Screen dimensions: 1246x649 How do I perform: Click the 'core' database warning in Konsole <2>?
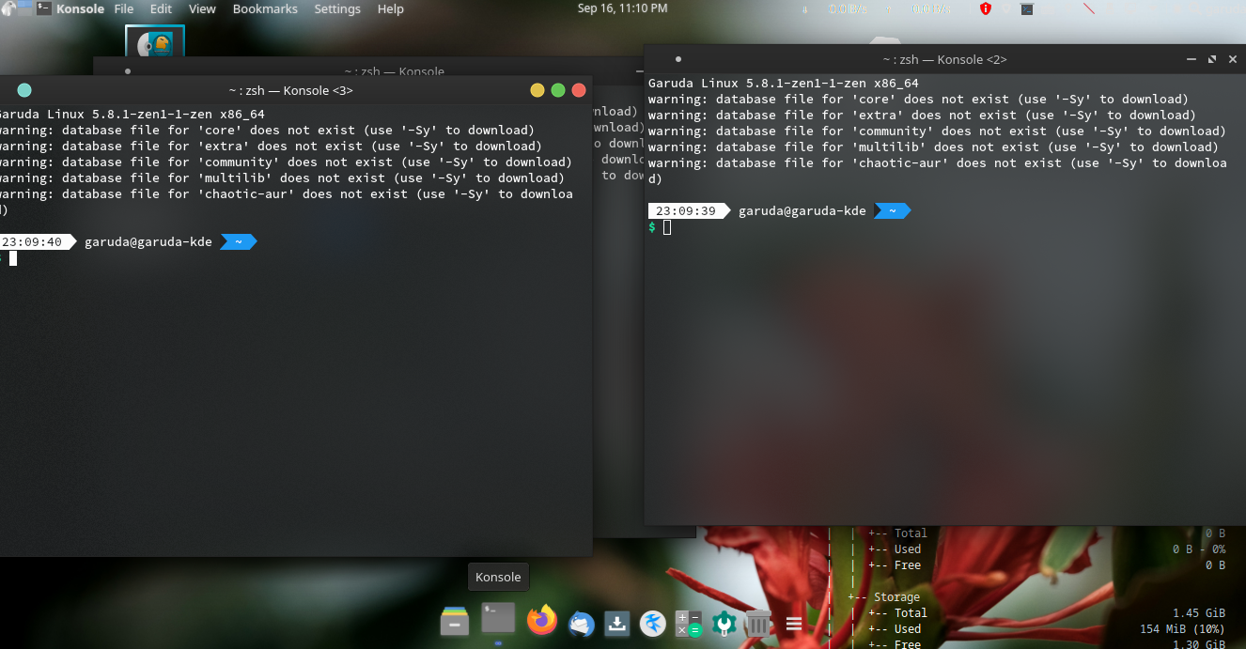(x=918, y=100)
